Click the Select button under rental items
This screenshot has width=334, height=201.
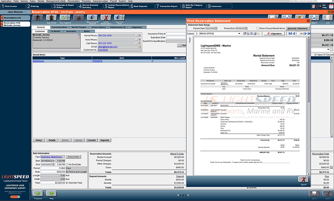point(39,140)
